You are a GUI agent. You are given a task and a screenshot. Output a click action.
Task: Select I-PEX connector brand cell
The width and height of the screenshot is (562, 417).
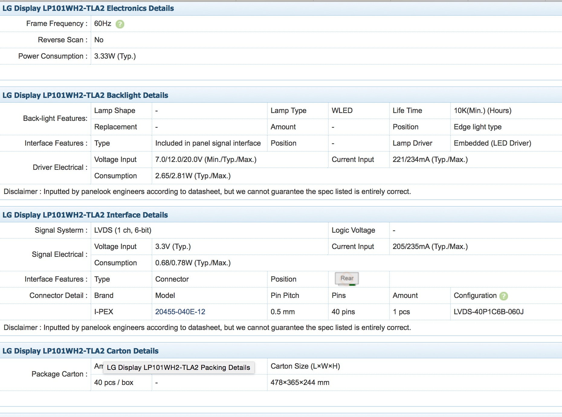(104, 312)
